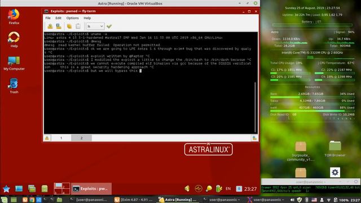Click the green archive icon in Astra panel
This screenshot has width=361, height=203.
coord(45,189)
